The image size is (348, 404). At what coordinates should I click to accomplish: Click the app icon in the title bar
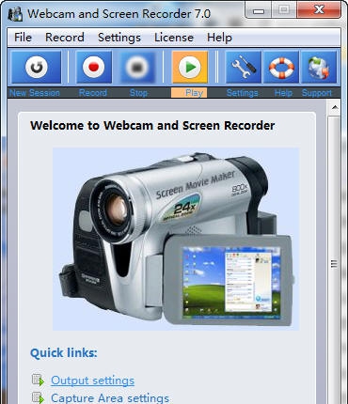(x=15, y=14)
